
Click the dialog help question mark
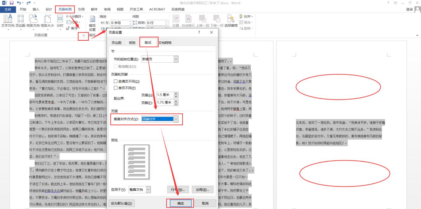click(x=199, y=32)
